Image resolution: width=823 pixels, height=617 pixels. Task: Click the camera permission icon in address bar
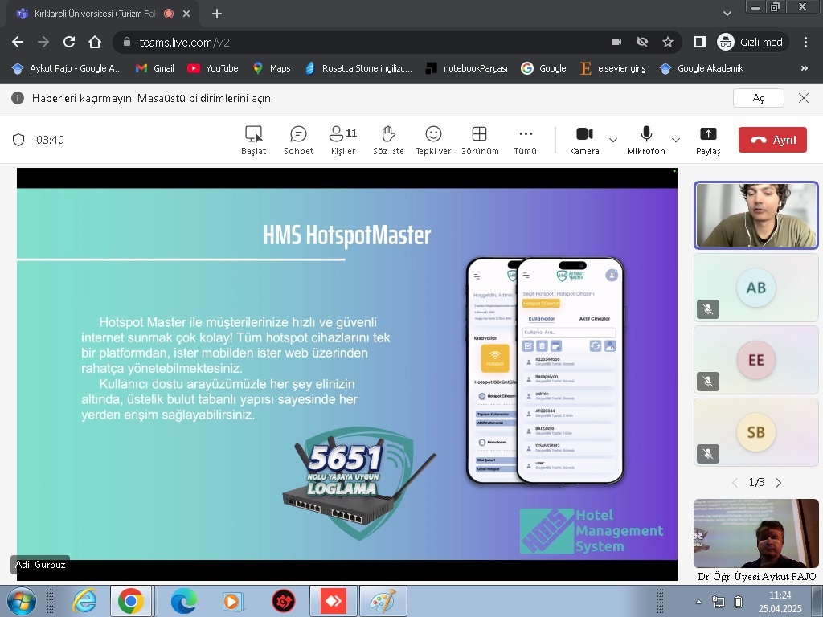tap(616, 42)
